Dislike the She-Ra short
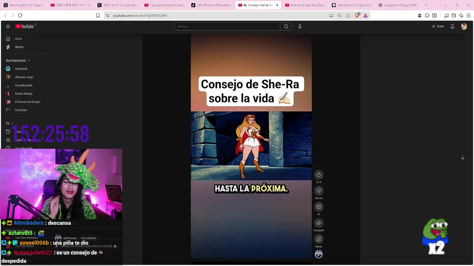Screen dimensions: 474x266 [318, 191]
